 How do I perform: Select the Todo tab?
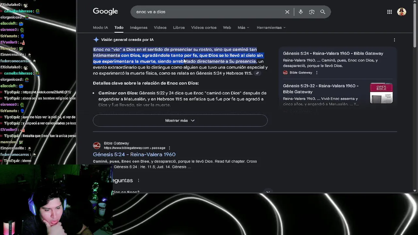[x=119, y=27]
